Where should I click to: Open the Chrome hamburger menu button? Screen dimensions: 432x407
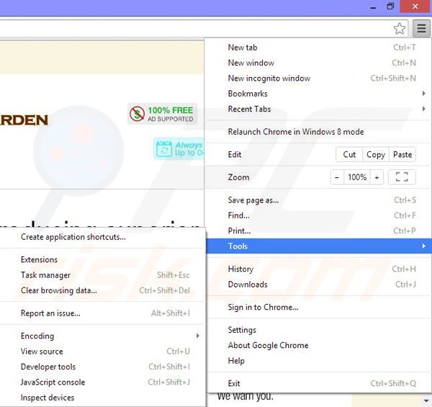[x=421, y=28]
